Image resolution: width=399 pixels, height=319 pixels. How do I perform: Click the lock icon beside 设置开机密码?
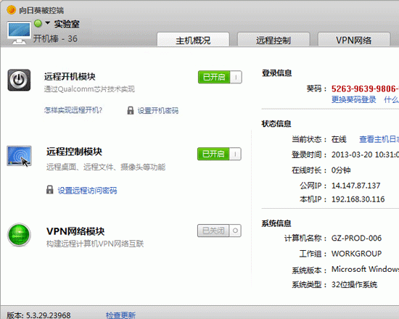131,110
